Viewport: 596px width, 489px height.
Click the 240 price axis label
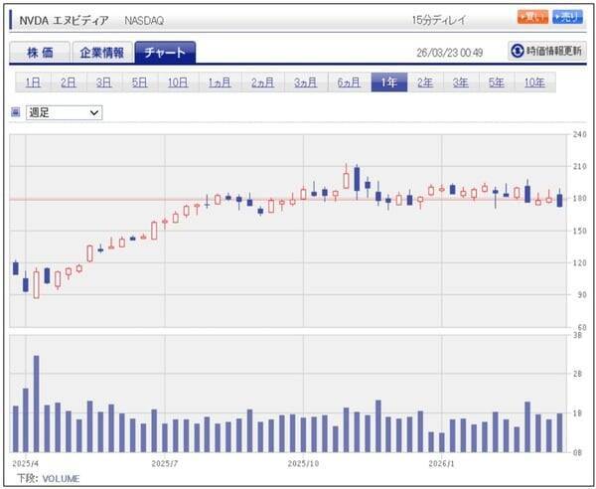point(579,134)
